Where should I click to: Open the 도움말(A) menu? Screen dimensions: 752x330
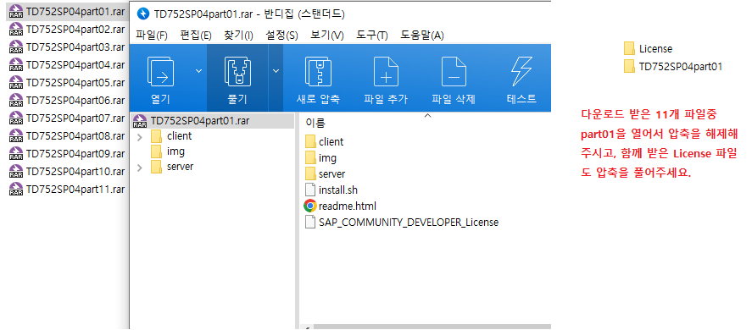(x=422, y=35)
